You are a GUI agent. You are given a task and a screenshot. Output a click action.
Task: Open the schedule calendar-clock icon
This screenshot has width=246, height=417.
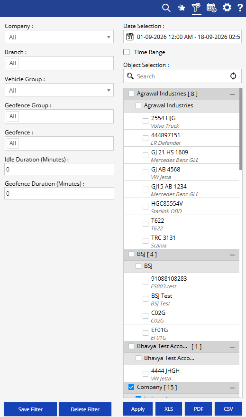point(211,8)
